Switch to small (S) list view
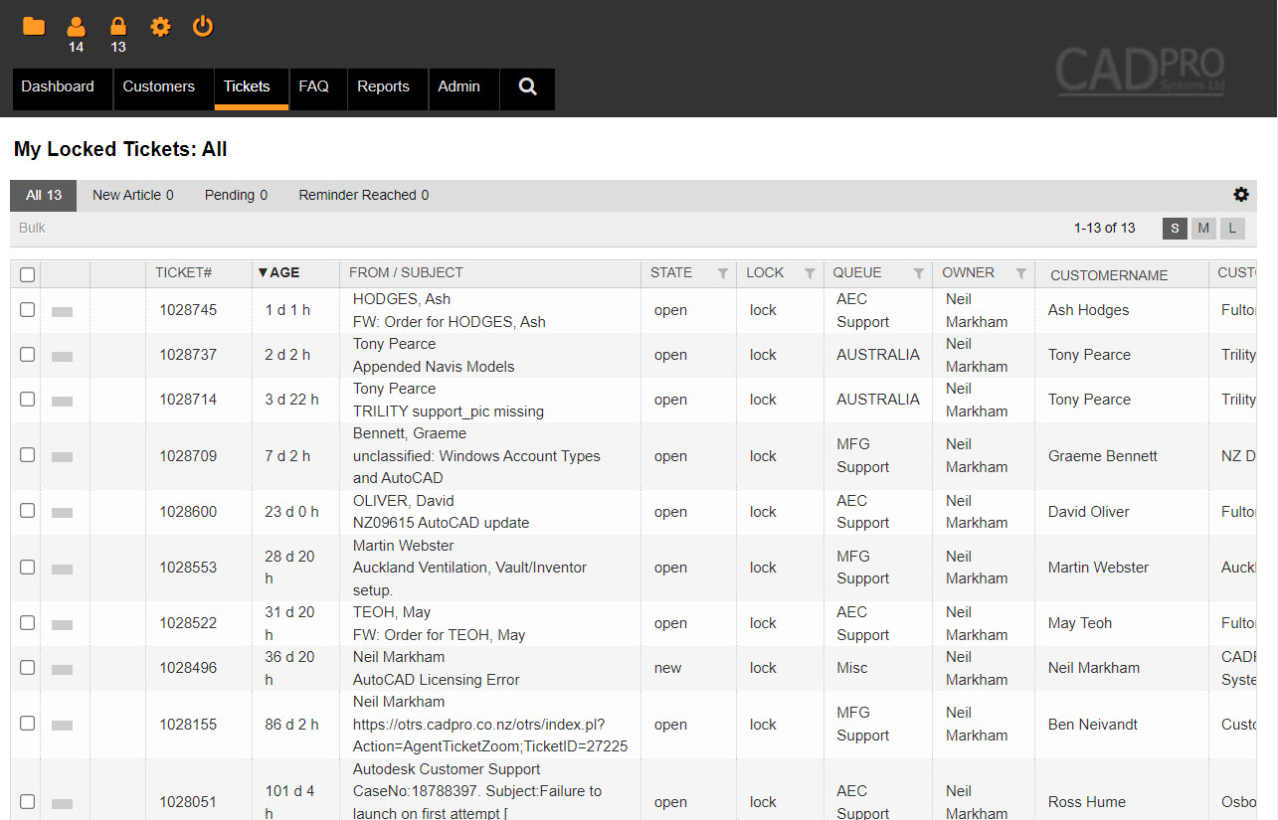The height and width of the screenshot is (820, 1278). tap(1175, 229)
